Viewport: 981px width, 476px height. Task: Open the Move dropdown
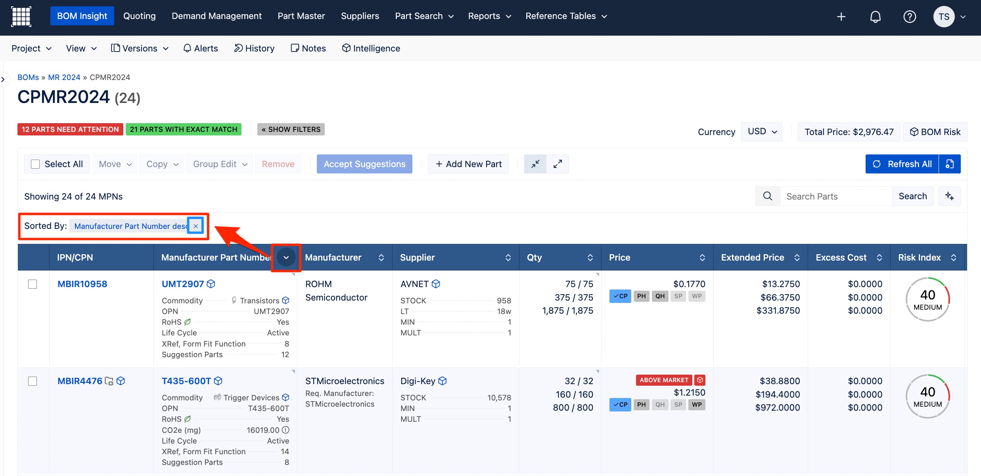pyautogui.click(x=115, y=164)
